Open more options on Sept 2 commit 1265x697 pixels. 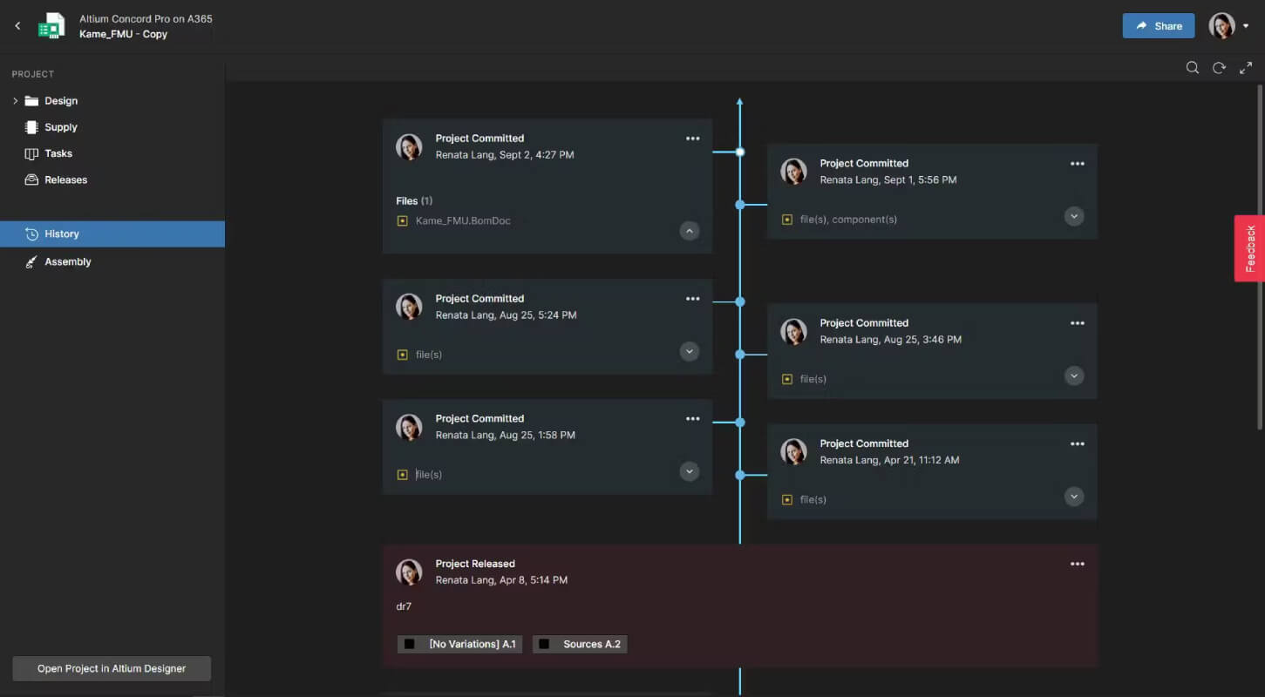tap(692, 139)
